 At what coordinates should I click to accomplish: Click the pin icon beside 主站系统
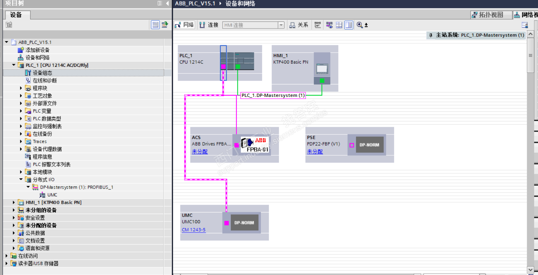click(x=431, y=35)
